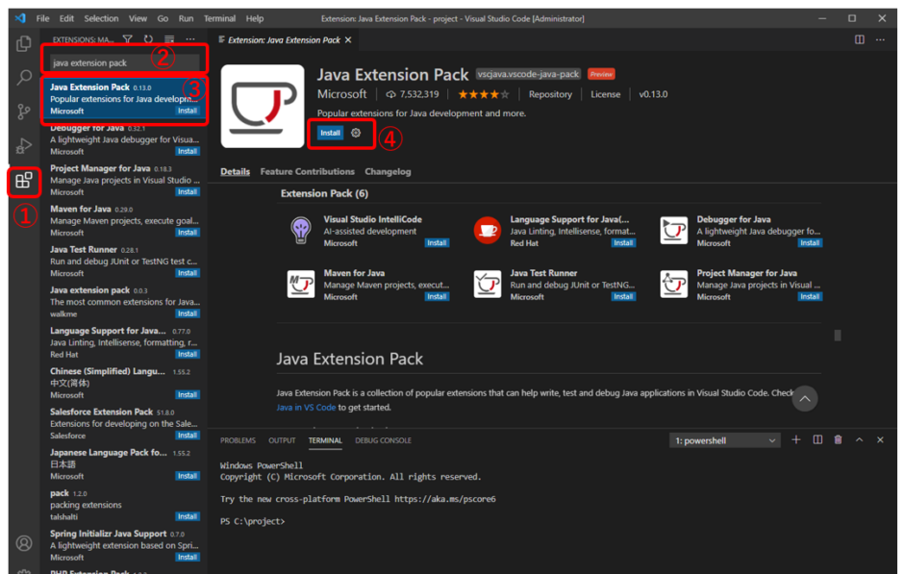Select Spring Initializr Java Support result
904x574 pixels.
(x=124, y=545)
